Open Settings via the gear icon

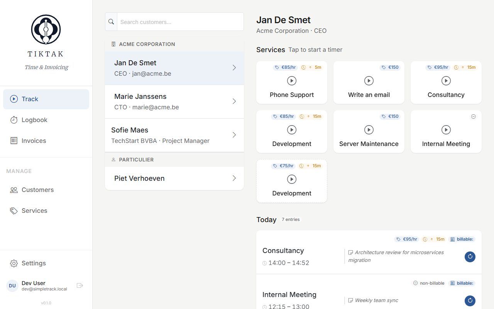(x=14, y=263)
